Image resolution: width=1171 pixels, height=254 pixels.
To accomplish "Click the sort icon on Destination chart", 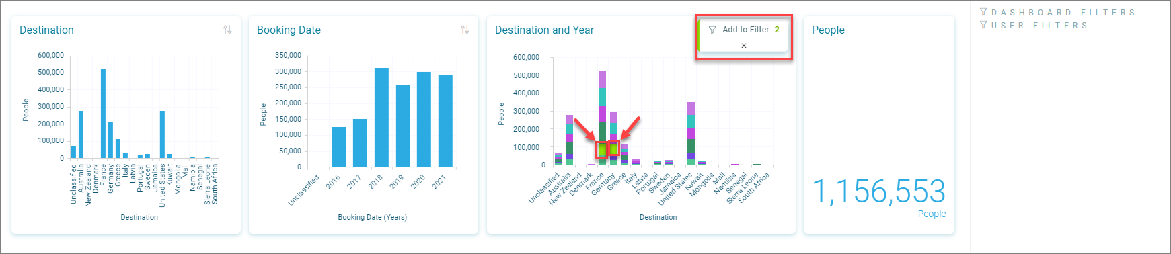I will pyautogui.click(x=227, y=30).
